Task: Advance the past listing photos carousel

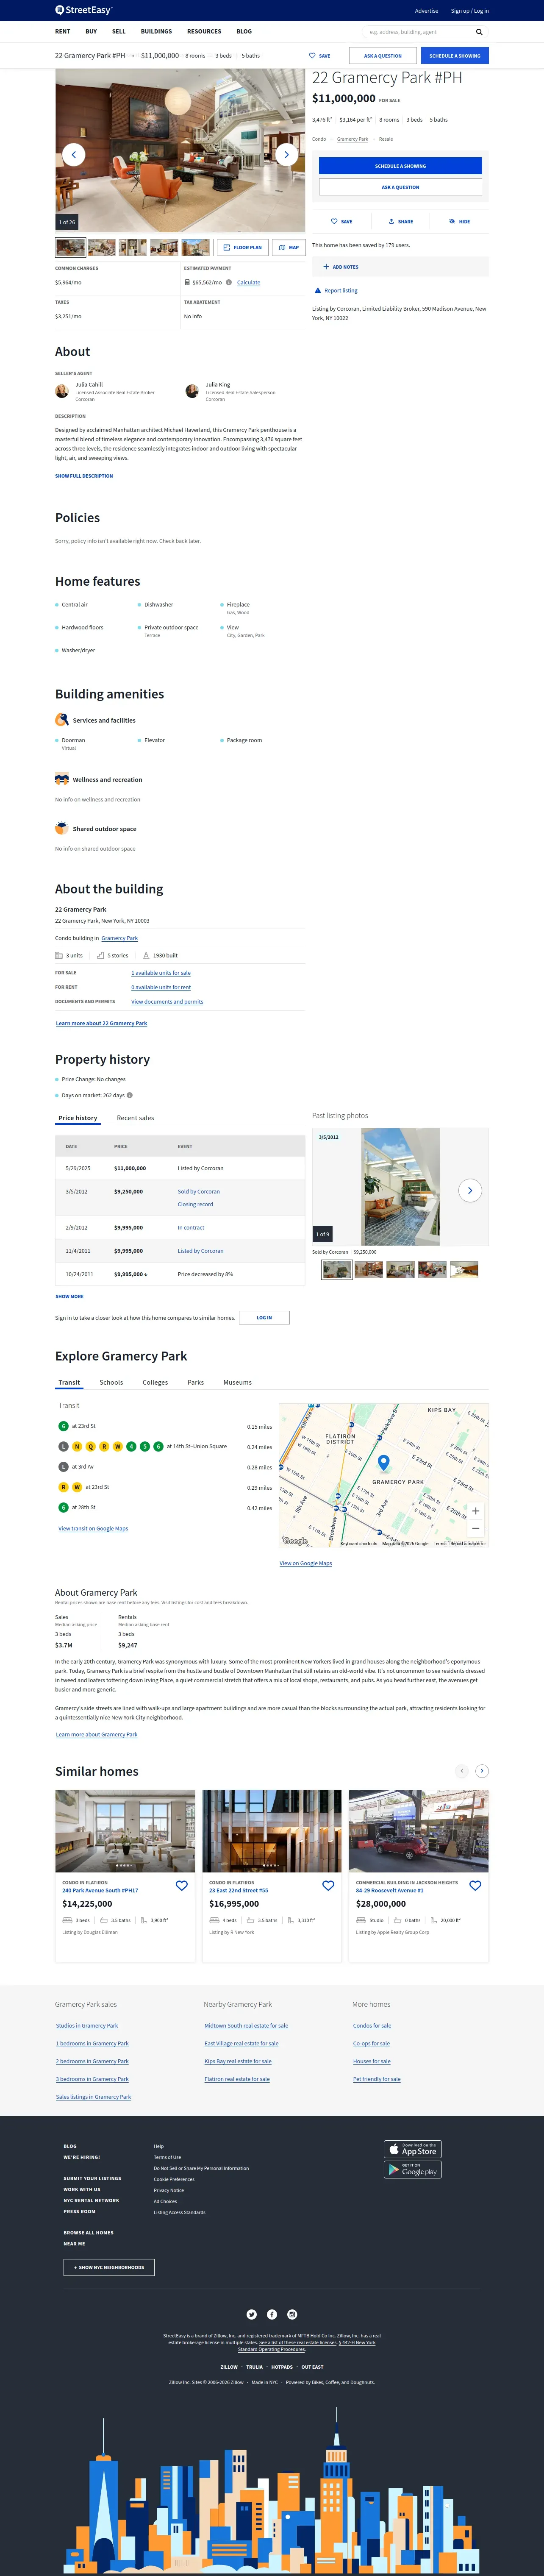Action: click(470, 1190)
